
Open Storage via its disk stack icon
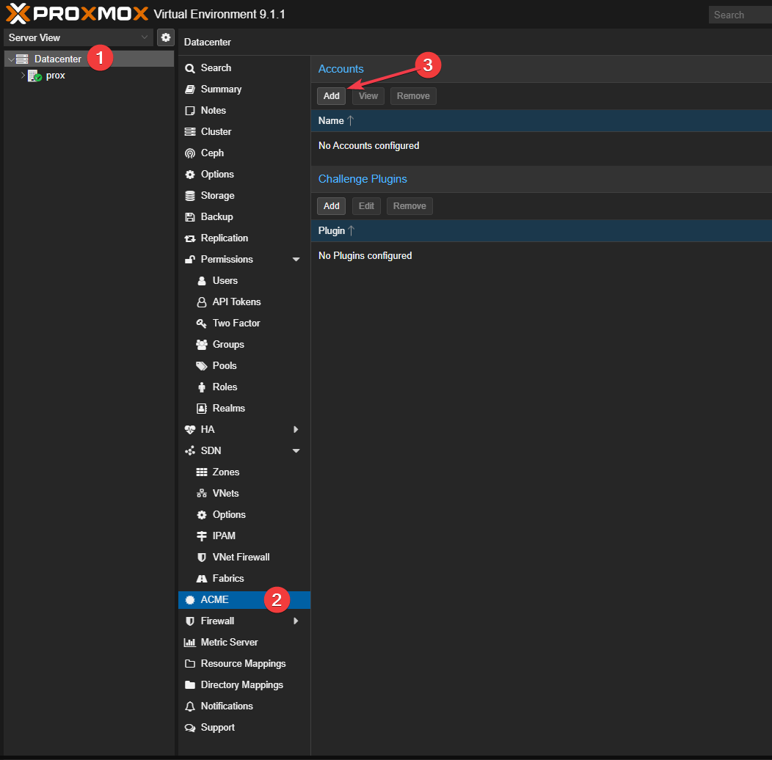coord(189,196)
